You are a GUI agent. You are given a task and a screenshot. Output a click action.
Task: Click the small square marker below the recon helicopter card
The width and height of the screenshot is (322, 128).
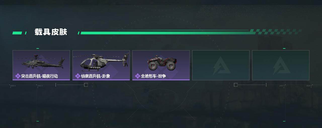86,85
